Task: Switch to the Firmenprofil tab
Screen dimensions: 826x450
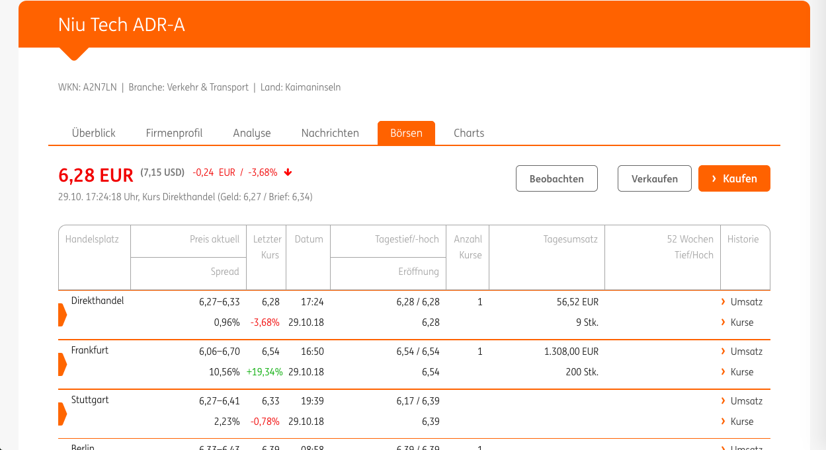Action: 174,133
